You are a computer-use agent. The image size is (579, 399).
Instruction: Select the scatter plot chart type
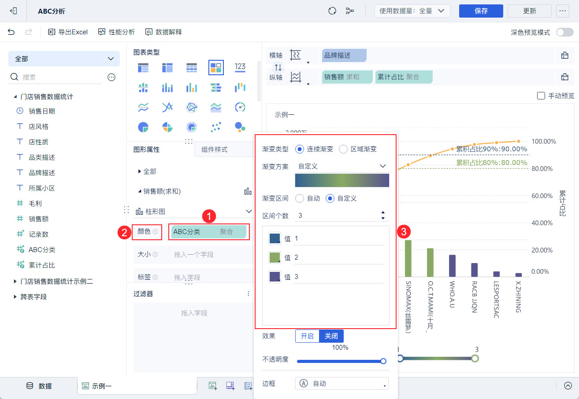[x=216, y=127]
